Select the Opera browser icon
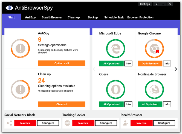The width and height of the screenshot is (182, 134). coord(115,89)
